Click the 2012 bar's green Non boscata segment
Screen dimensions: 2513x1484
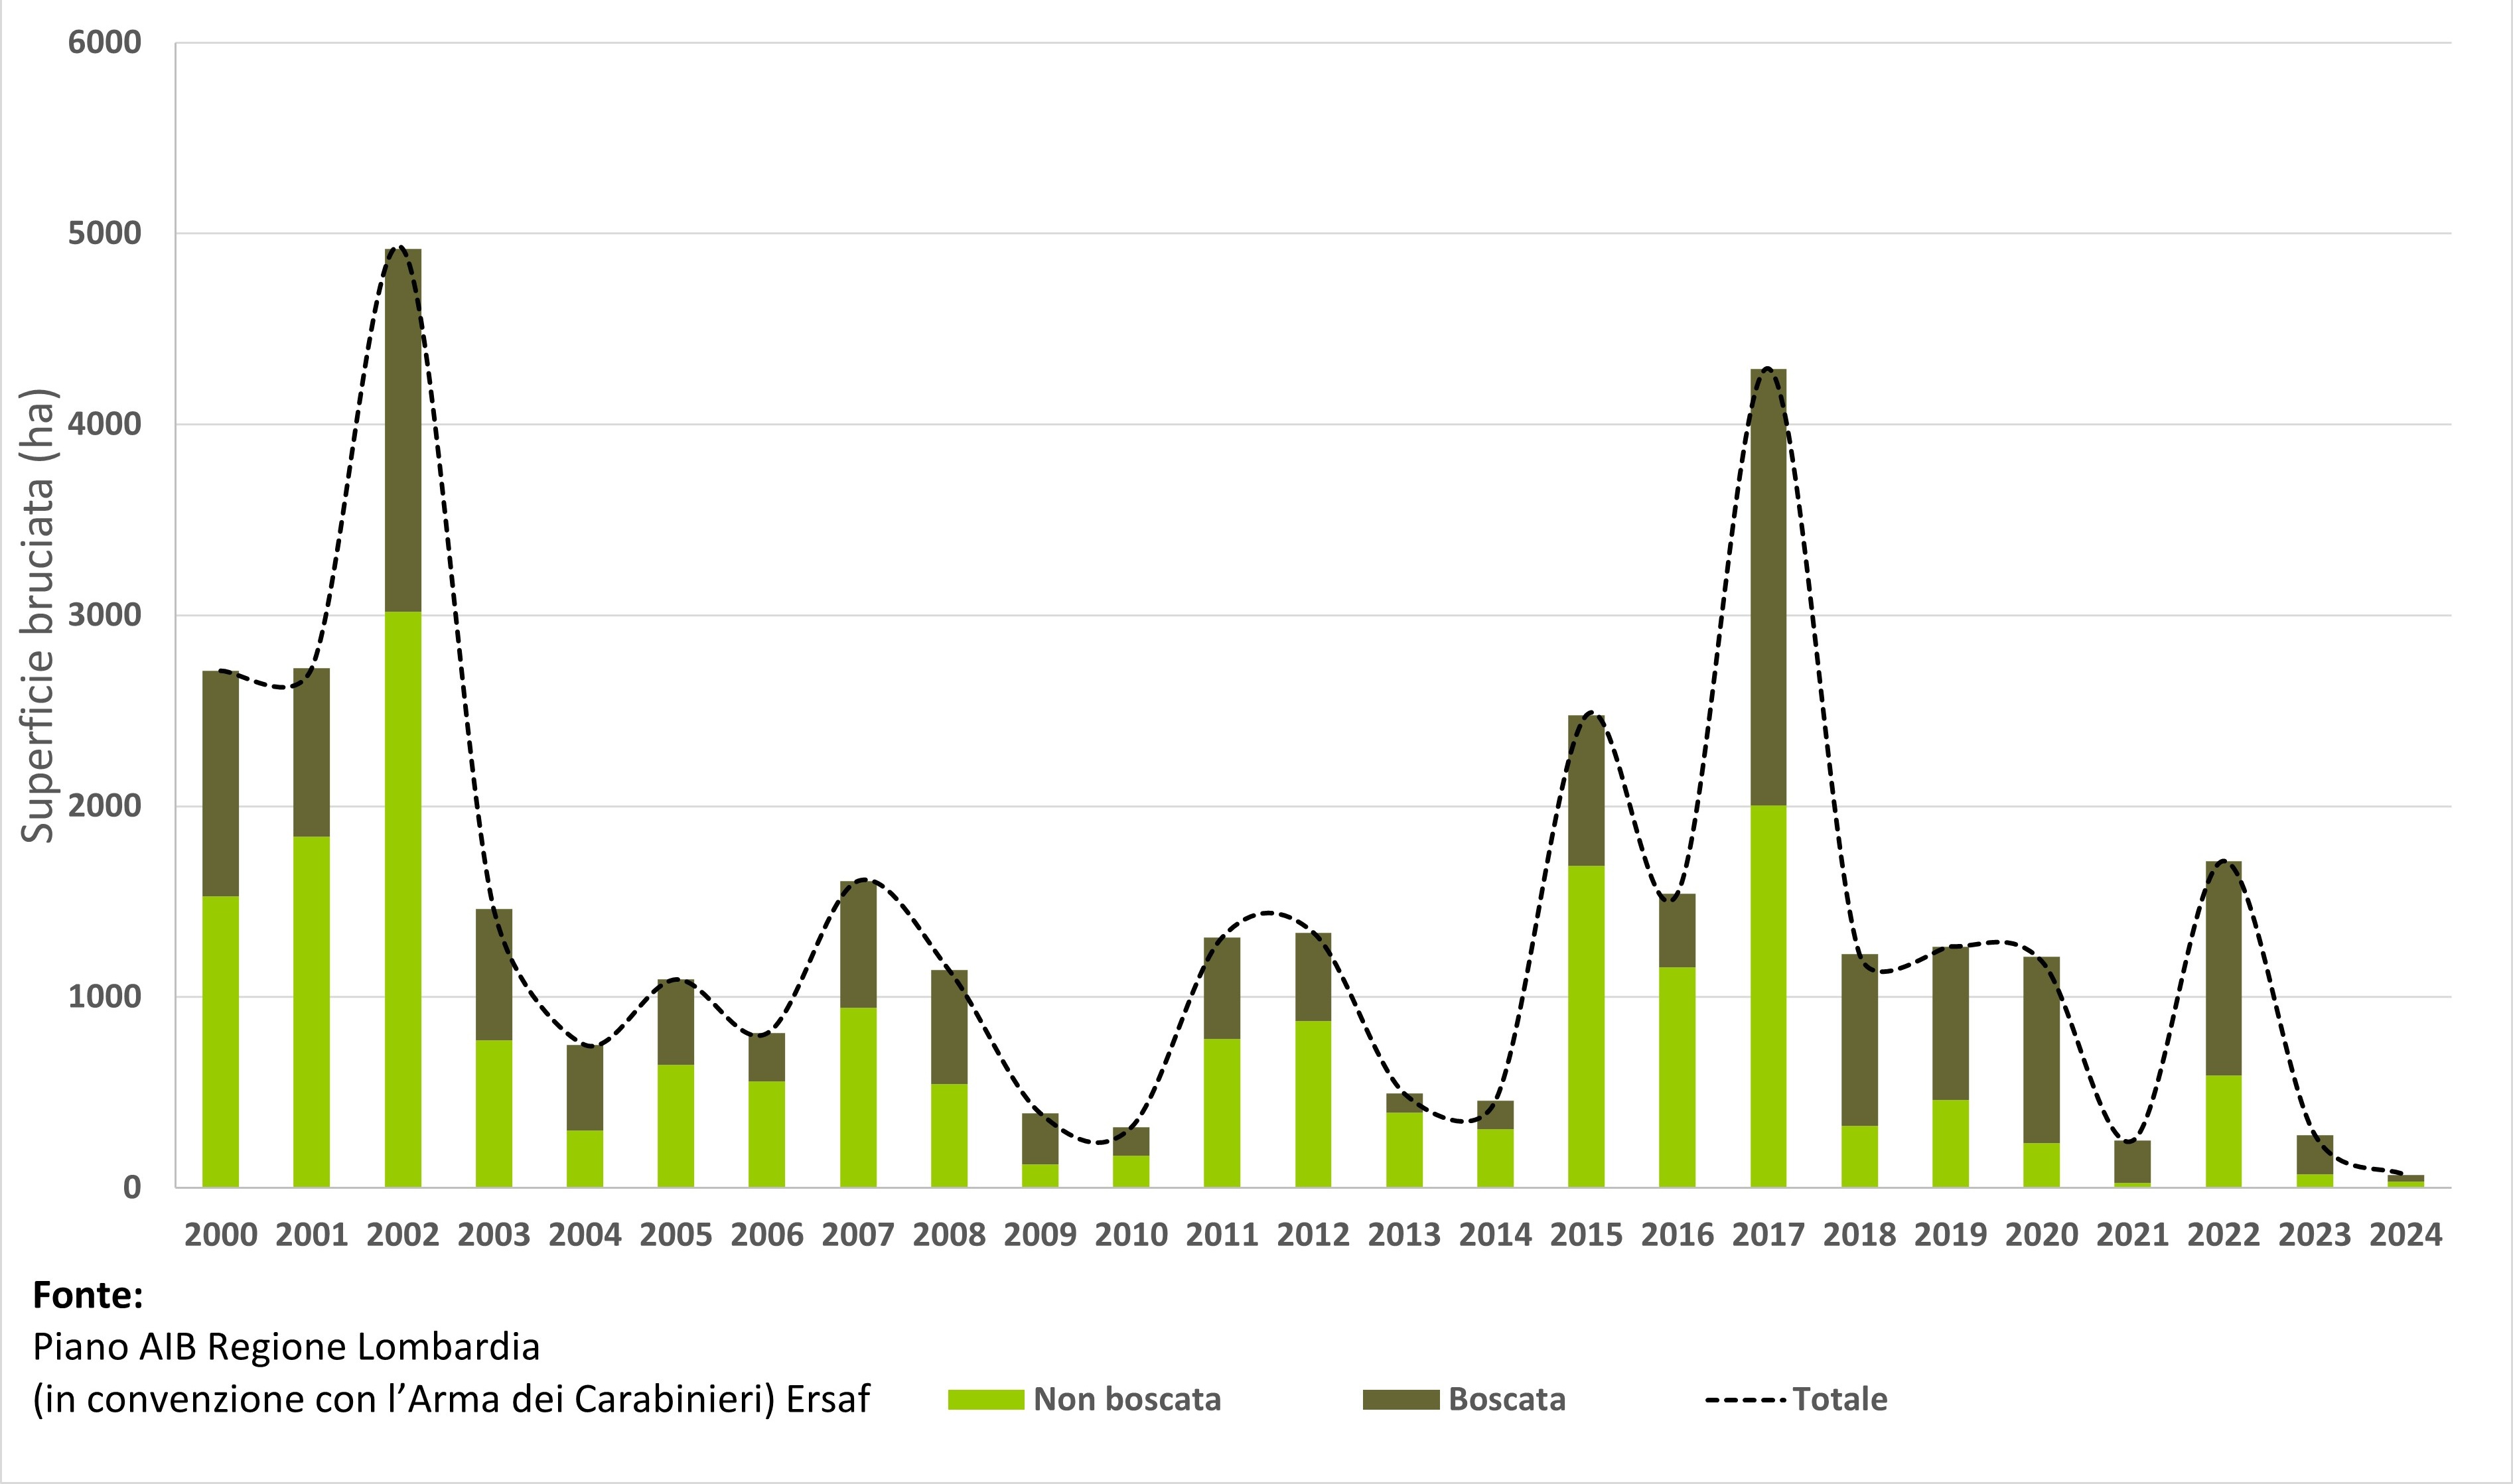click(x=1314, y=1104)
